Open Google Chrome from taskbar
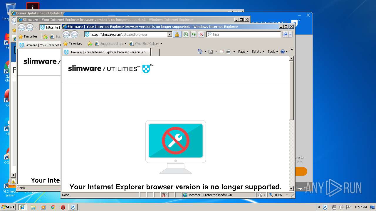The width and height of the screenshot is (376, 211). click(53, 207)
